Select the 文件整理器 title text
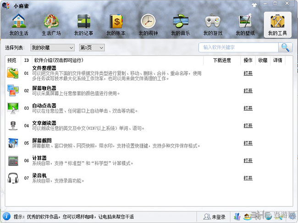This screenshot has width=298, height=223. 44,68
